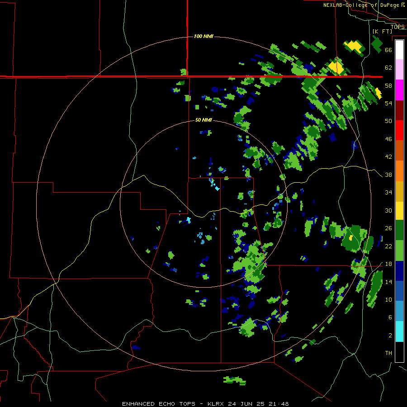Click the medium blue band between the 14 and 10 labels

[x=399, y=291]
